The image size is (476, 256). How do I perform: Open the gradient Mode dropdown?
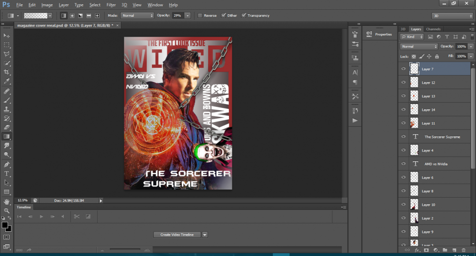(x=137, y=16)
